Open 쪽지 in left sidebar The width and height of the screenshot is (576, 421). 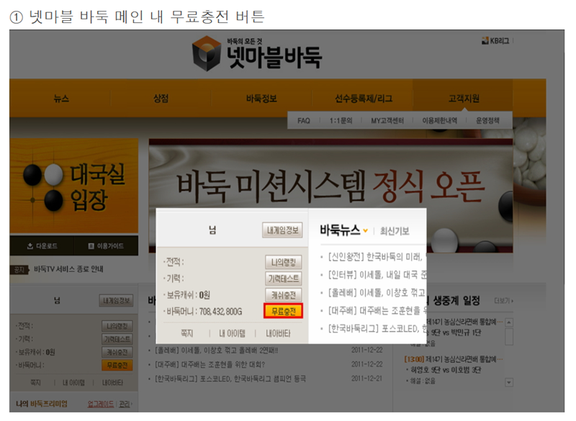point(35,382)
